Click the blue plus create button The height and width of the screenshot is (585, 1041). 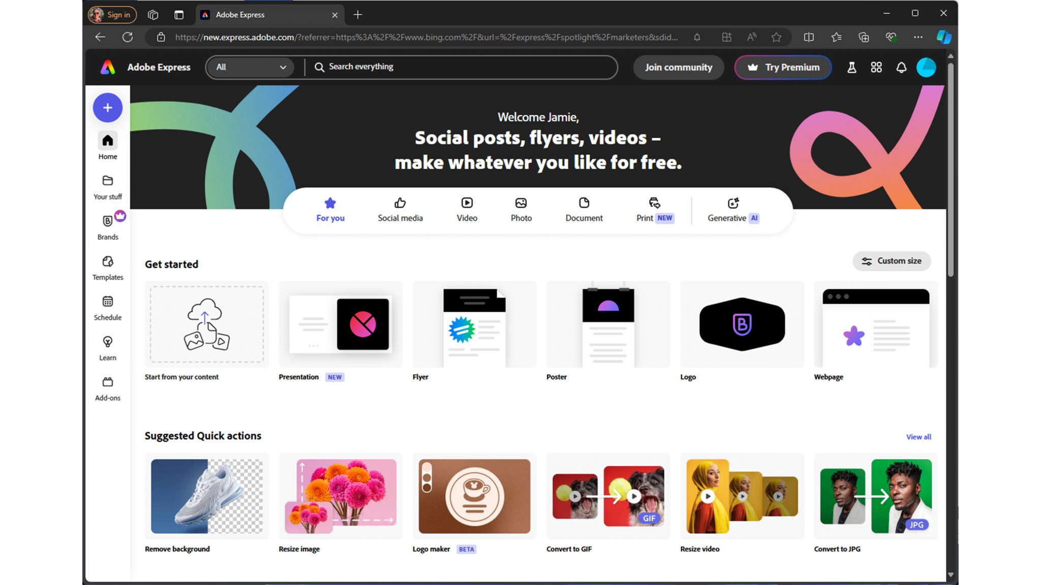coord(107,108)
